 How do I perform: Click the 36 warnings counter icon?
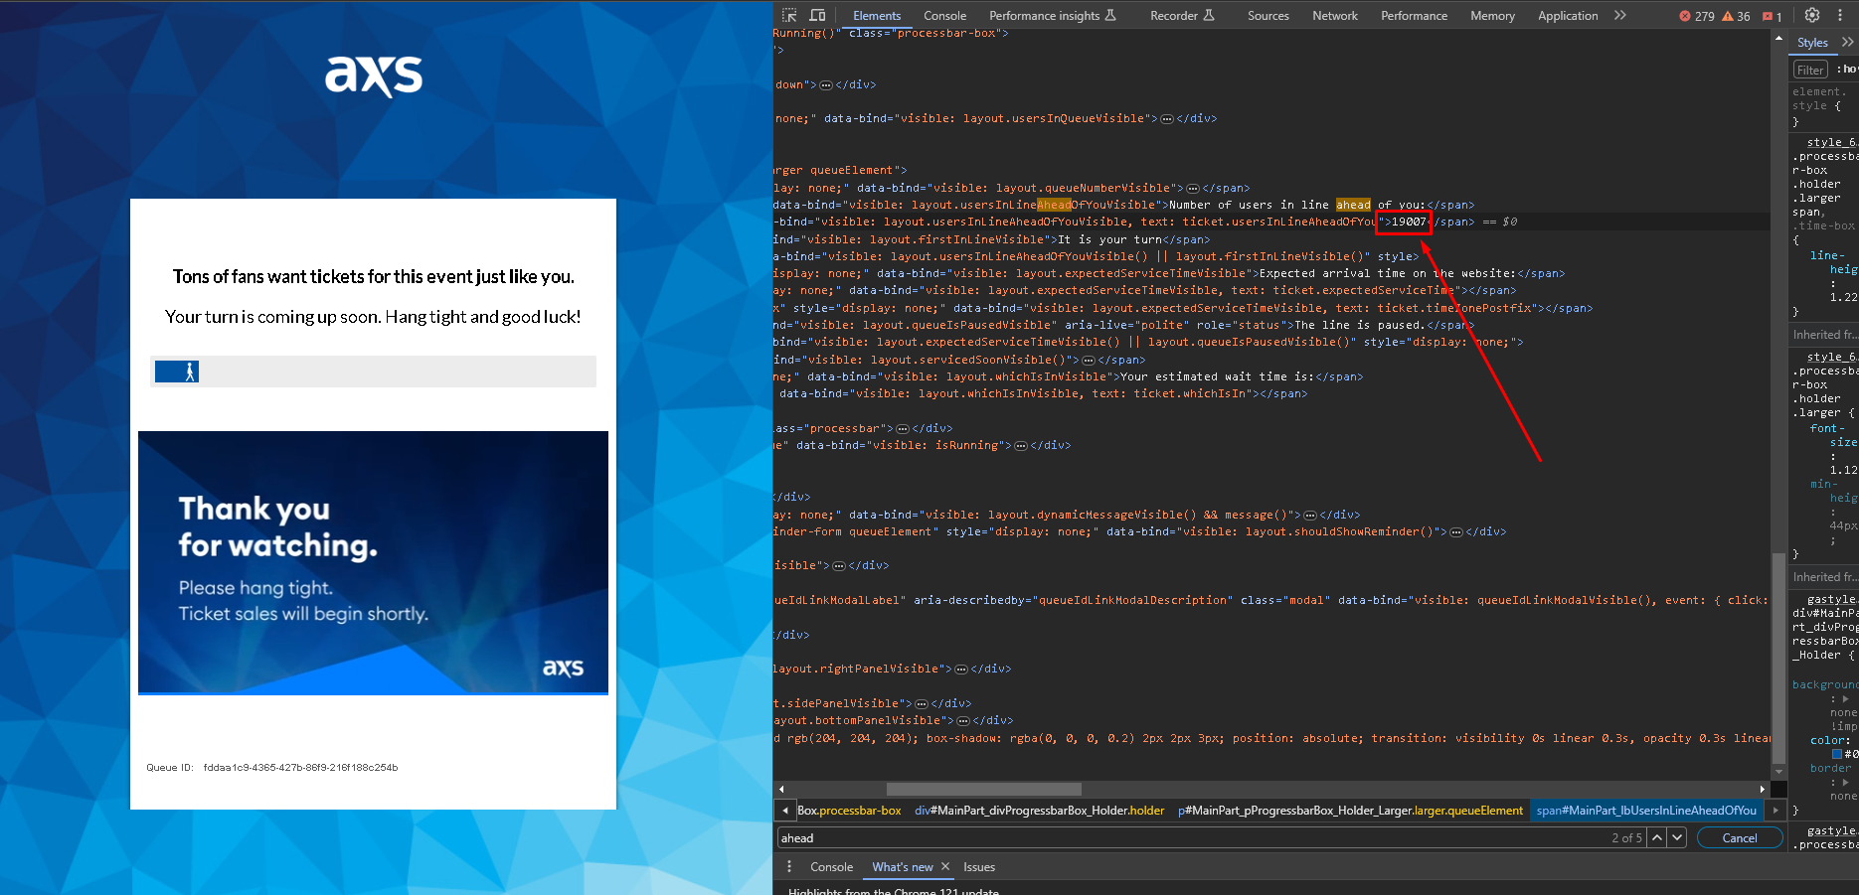[1736, 16]
